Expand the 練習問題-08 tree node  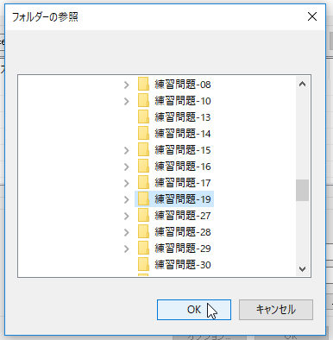[127, 85]
